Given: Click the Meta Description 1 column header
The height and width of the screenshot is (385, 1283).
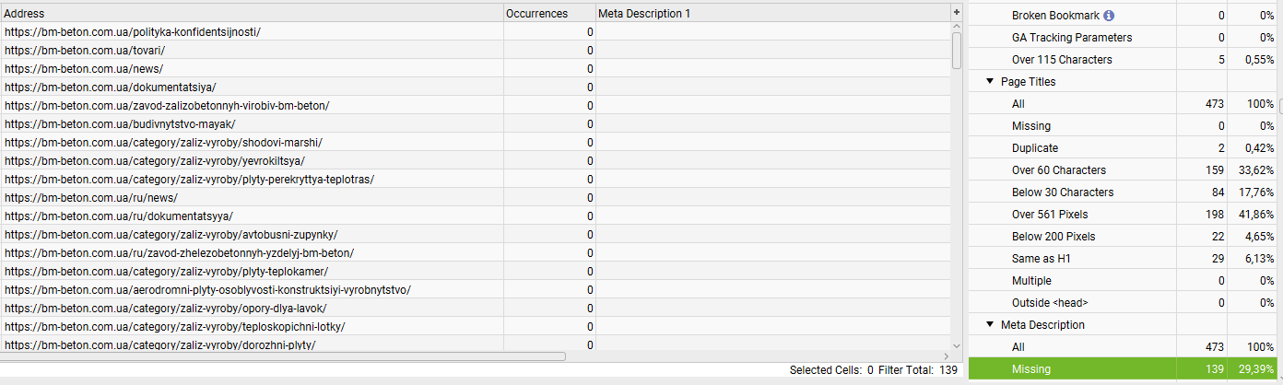Looking at the screenshot, I should [x=772, y=14].
